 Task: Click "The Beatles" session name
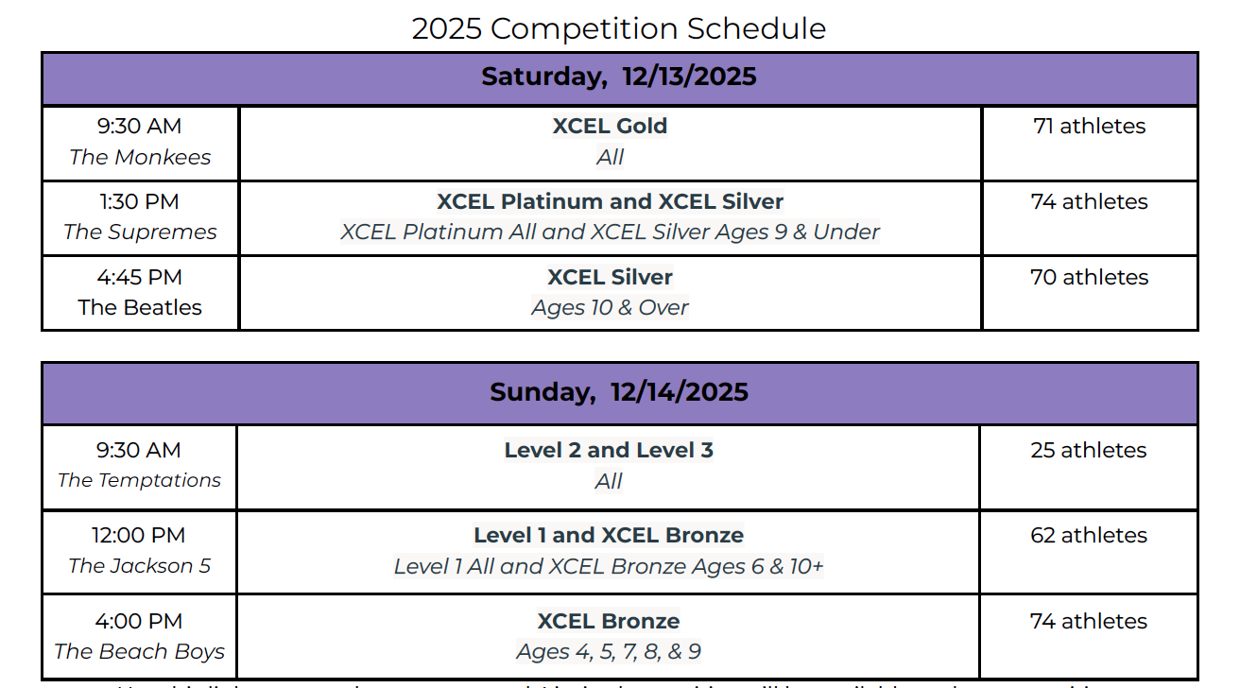[x=140, y=307]
